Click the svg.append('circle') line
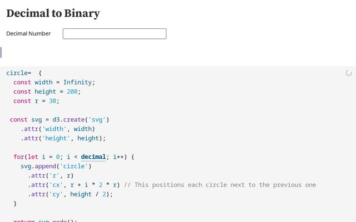356x222 pixels. click(56, 166)
